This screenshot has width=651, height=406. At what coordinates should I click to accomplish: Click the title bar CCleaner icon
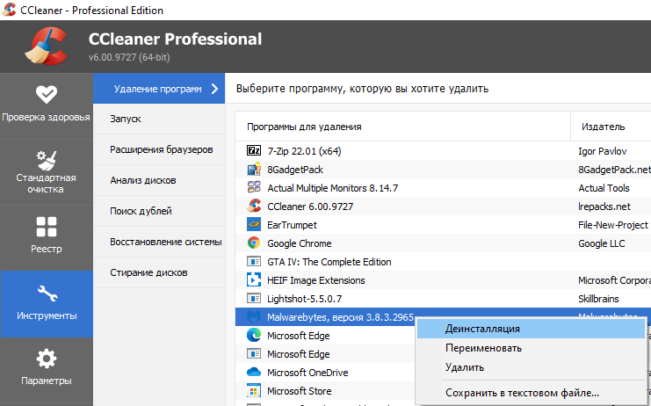tap(9, 10)
